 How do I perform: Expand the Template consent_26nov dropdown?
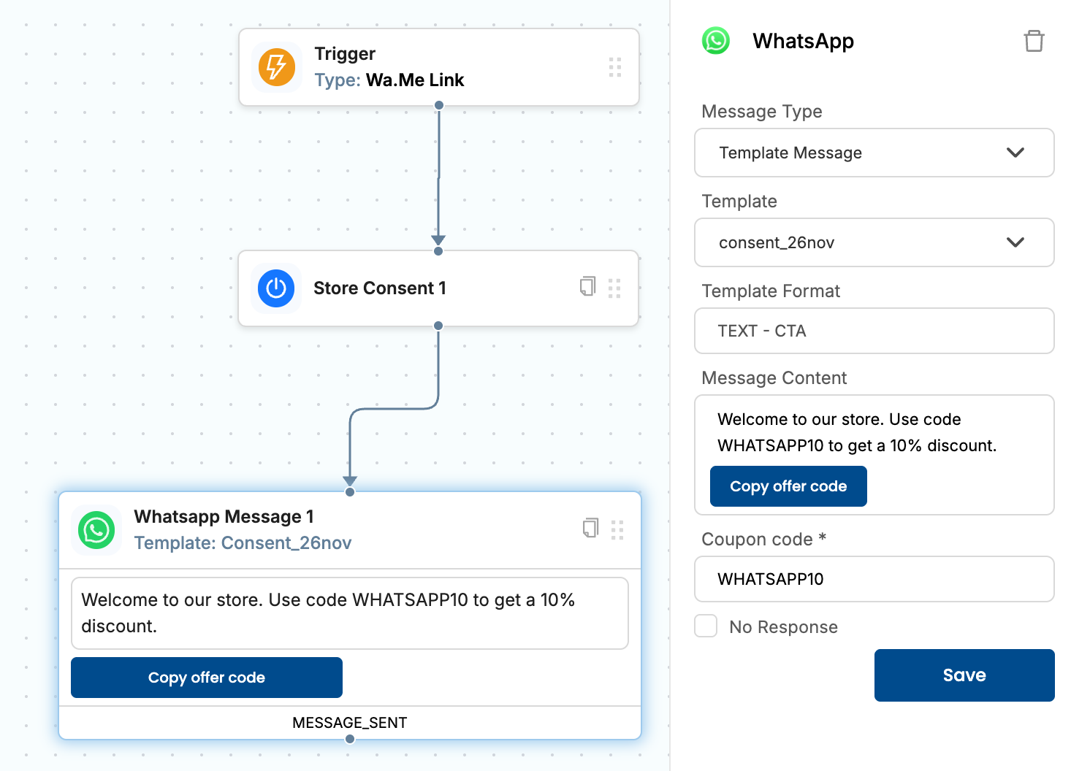(874, 242)
